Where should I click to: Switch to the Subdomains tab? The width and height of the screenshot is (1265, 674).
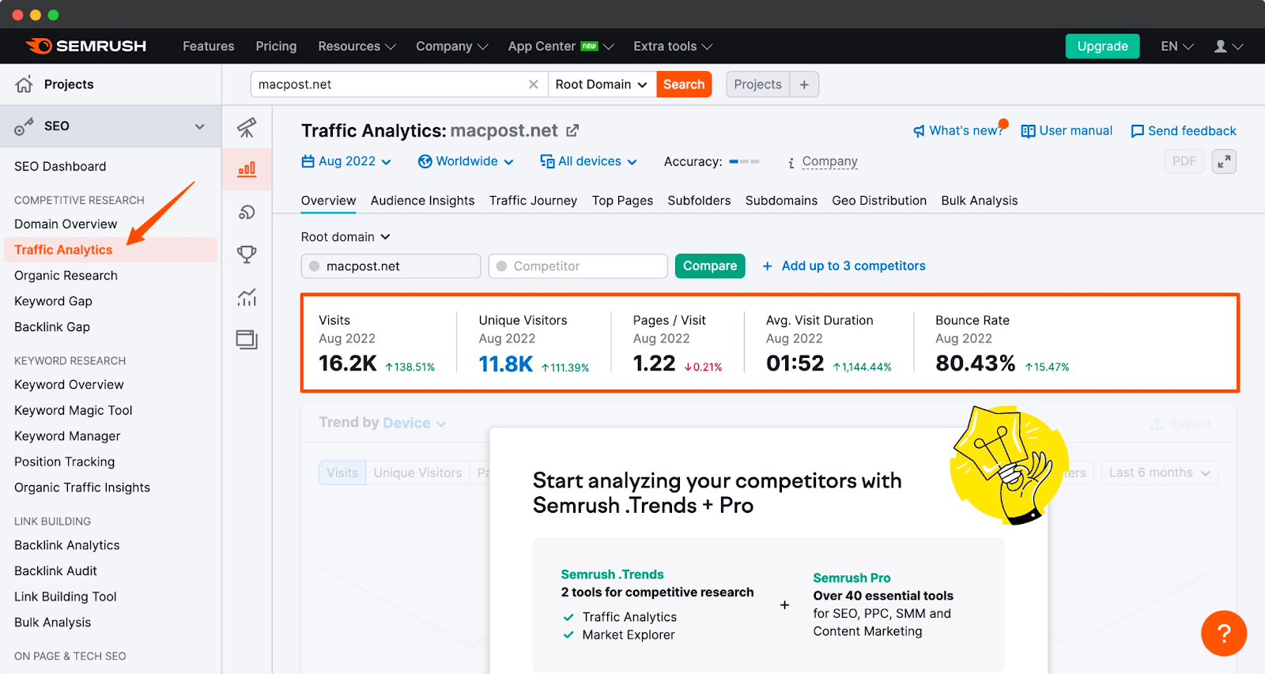click(781, 201)
